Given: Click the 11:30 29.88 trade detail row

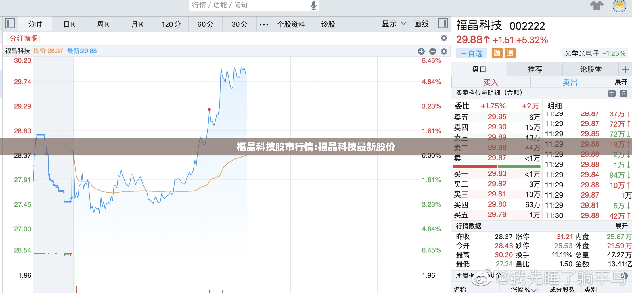Looking at the screenshot, I should pos(588,215).
